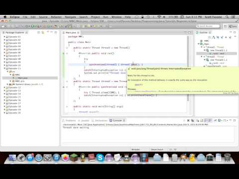Image resolution: width=239 pixels, height=179 pixels.
Task: Click the Terminal icon in the Dock
Action: tap(210, 158)
